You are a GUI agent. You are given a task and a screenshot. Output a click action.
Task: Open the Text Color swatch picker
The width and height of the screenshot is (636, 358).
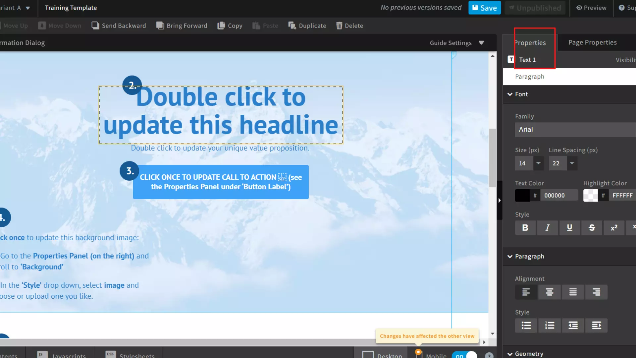[522, 195]
